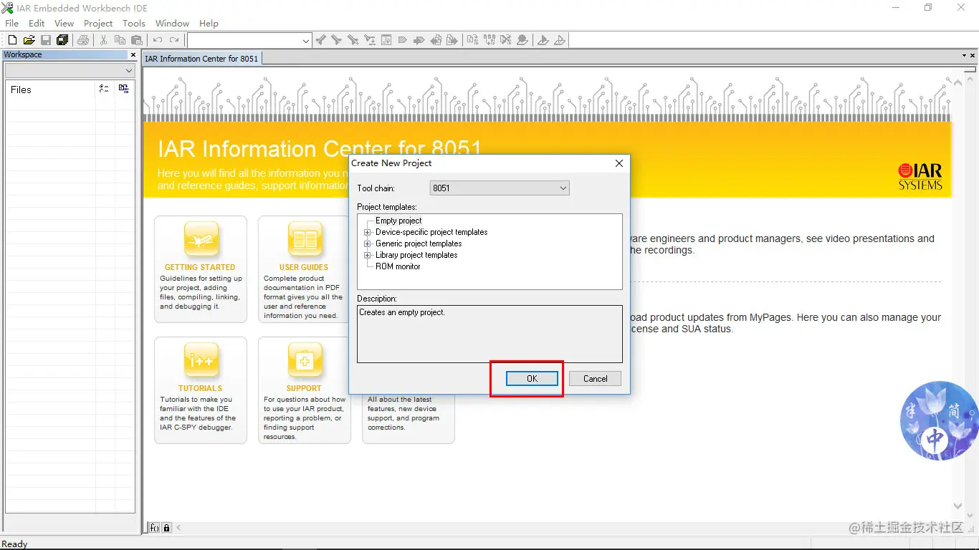The width and height of the screenshot is (979, 550).
Task: Click the Replace toolbar icon
Action: [369, 40]
